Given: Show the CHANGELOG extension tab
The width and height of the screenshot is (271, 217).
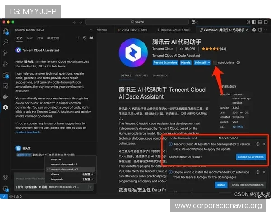Looking at the screenshot, I should click(160, 75).
